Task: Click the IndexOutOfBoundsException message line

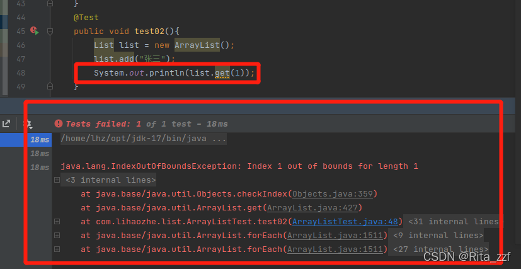Action: (239, 166)
